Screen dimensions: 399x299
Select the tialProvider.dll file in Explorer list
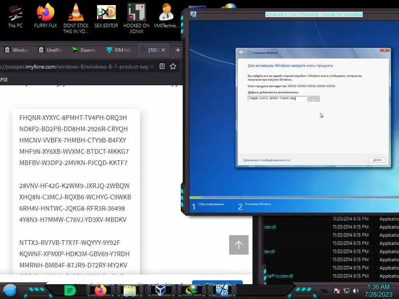tap(279, 276)
